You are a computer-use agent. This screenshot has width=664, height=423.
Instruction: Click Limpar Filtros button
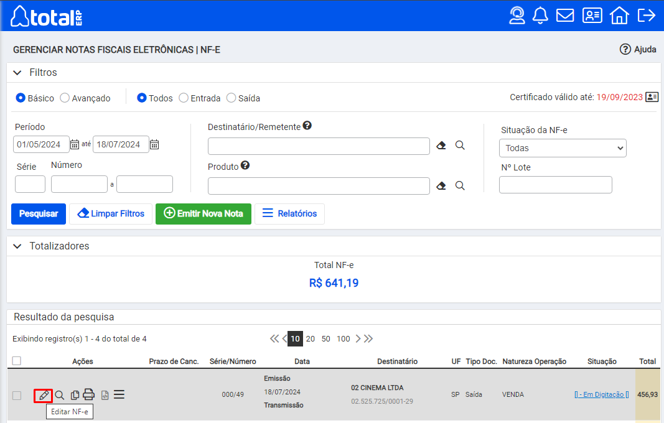click(111, 214)
